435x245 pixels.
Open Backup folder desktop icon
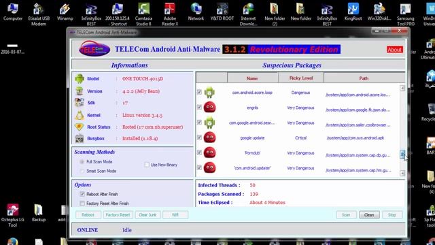point(38,213)
